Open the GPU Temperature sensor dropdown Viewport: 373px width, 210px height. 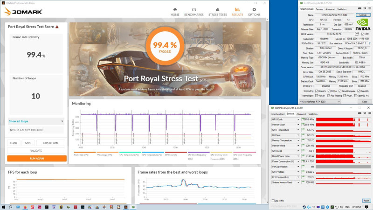[298, 130]
